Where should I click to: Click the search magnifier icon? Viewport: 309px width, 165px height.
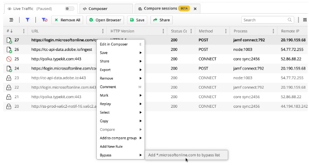pos(289,20)
